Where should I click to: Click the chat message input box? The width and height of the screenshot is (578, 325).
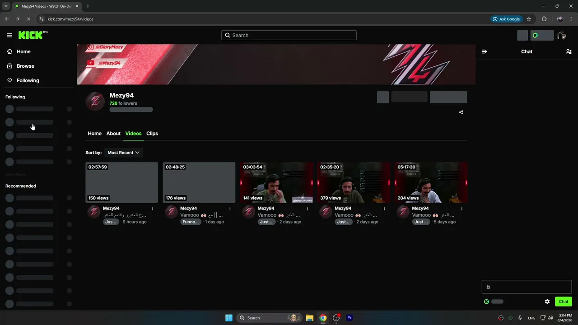(x=527, y=287)
